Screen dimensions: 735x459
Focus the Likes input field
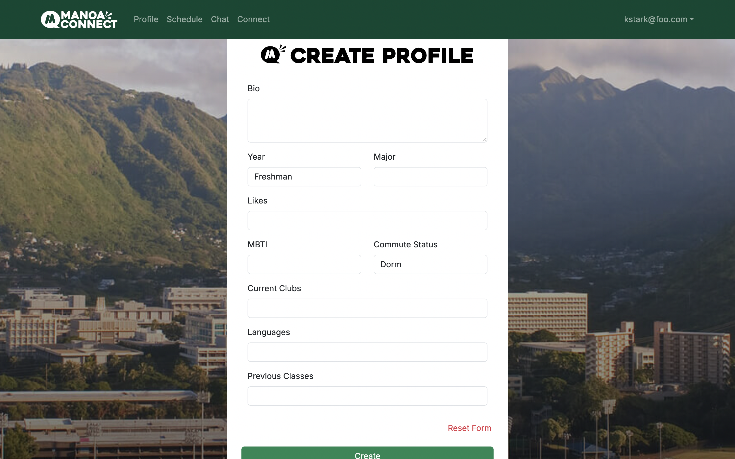(367, 220)
